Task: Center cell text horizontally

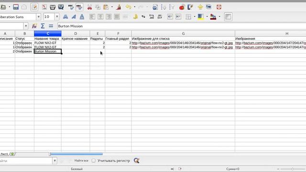Action: coord(100,17)
